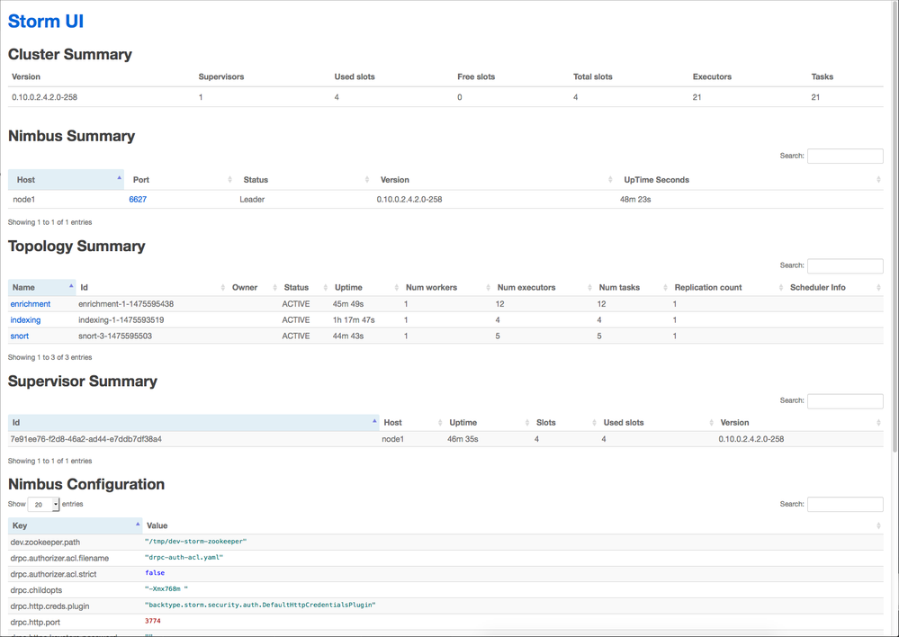View the snort topology
Screen dimensions: 899x637
(20, 336)
